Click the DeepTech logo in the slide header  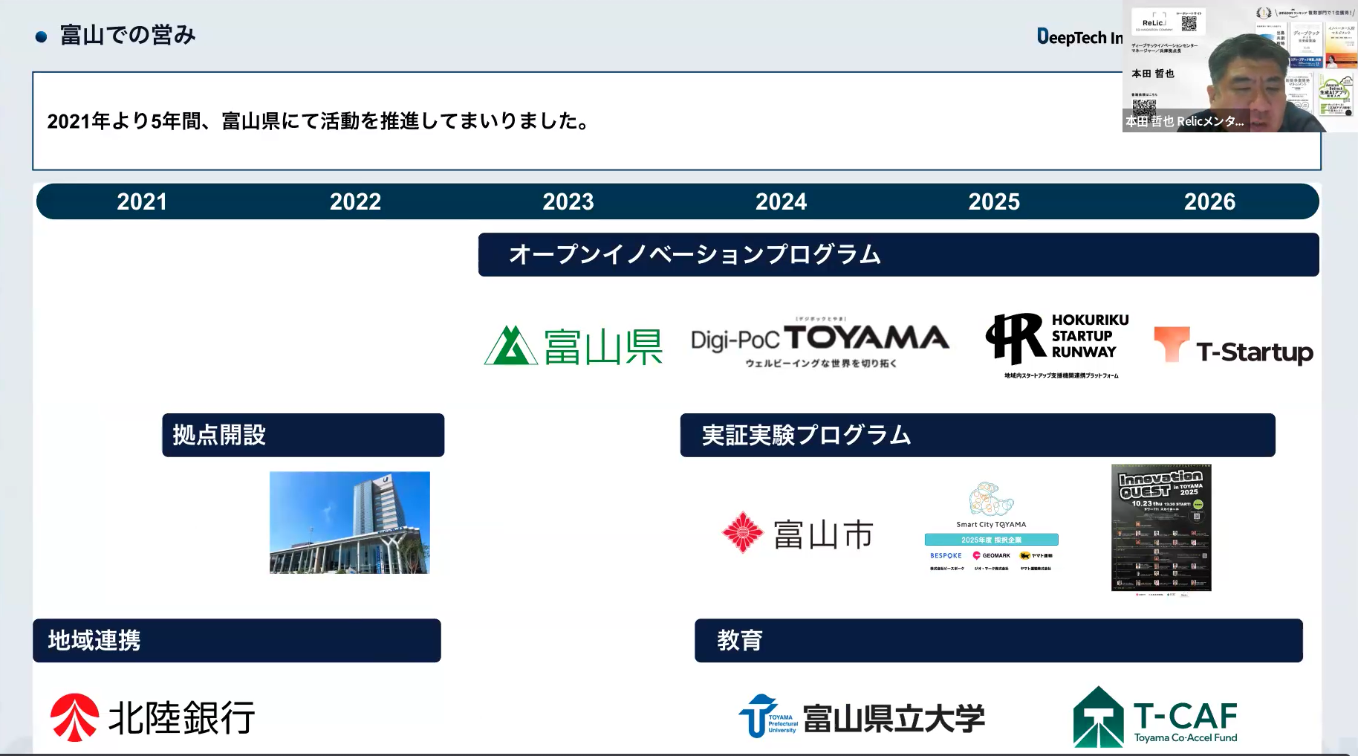coord(1079,37)
